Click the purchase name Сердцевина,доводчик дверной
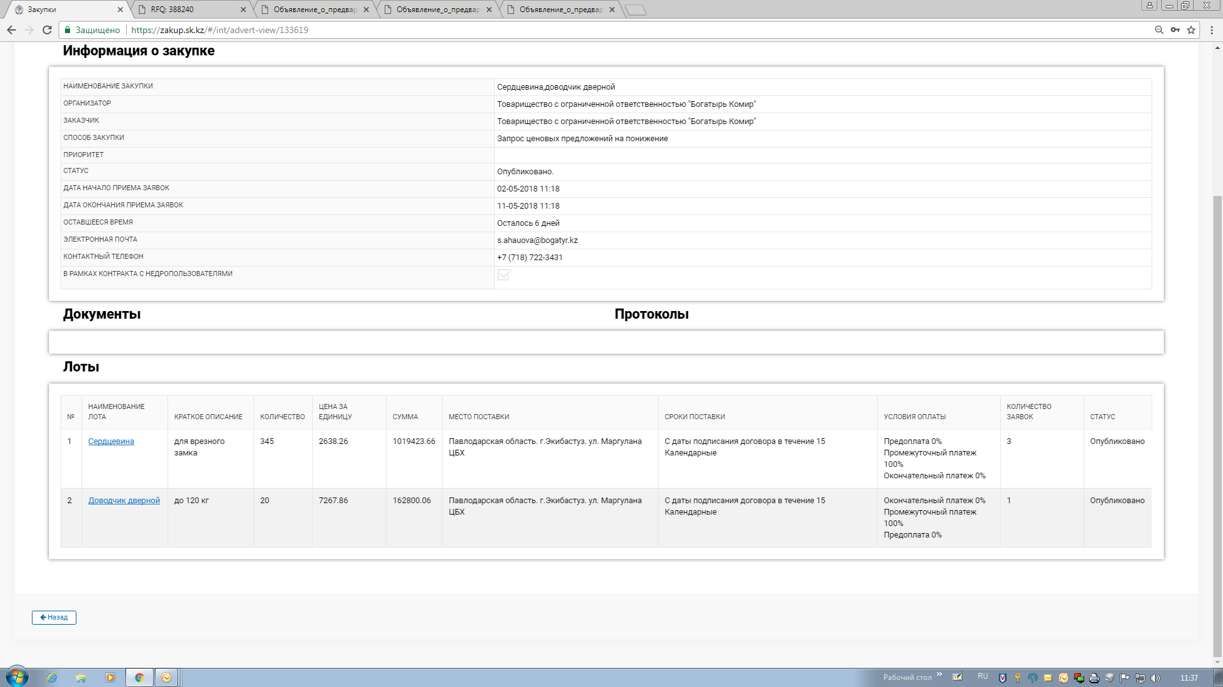Screen dimensions: 1223x687 [555, 87]
